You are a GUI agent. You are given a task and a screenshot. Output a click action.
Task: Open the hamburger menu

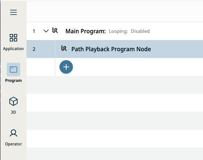13,12
